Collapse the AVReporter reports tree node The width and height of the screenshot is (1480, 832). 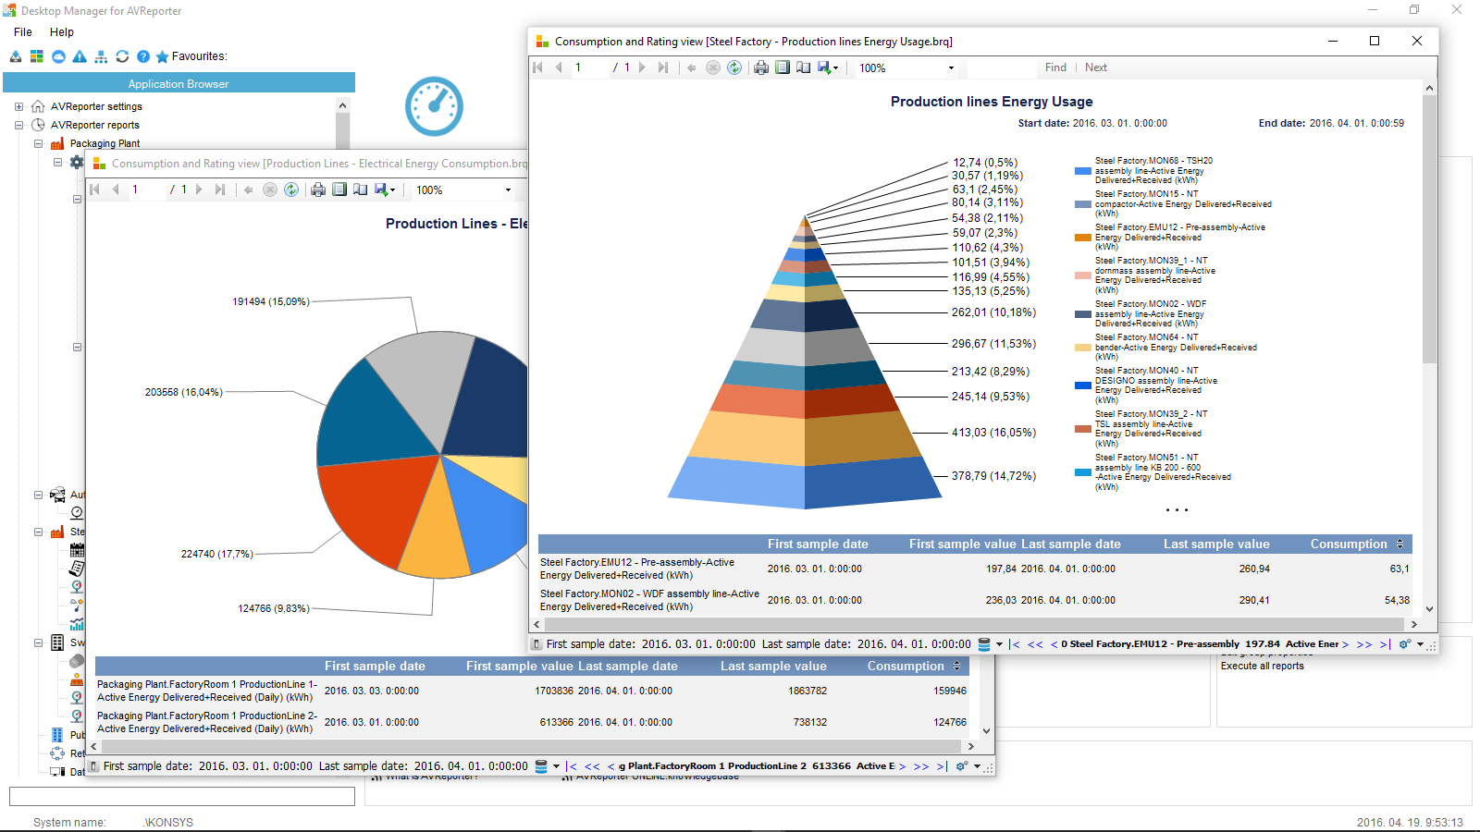click(x=18, y=125)
